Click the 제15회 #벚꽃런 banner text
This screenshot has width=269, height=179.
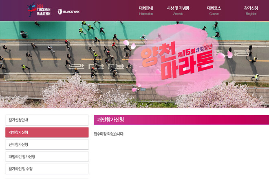tap(195, 51)
